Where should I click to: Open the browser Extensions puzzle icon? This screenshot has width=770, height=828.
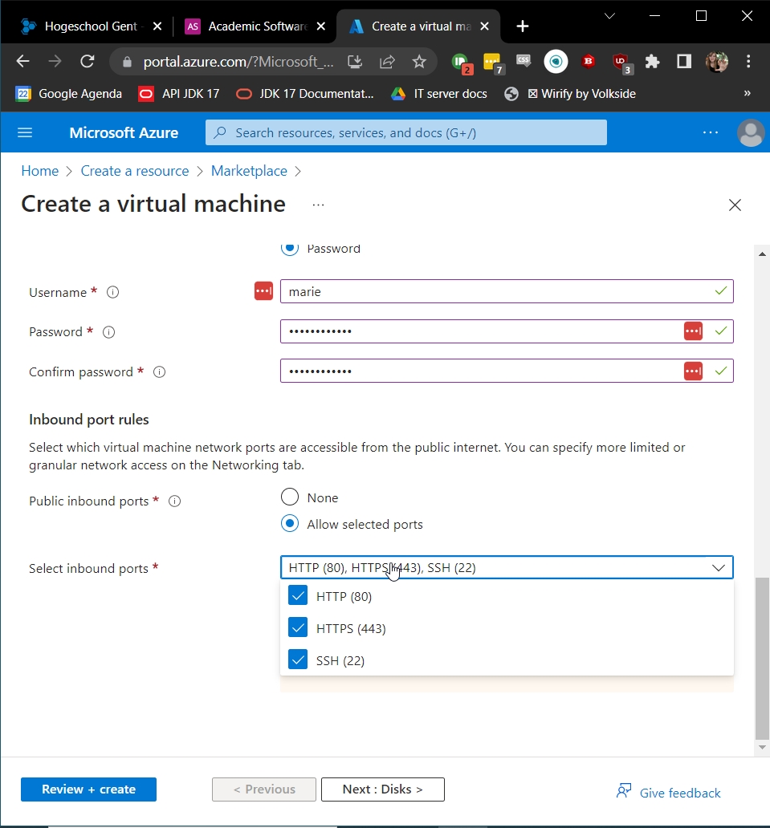pos(652,62)
